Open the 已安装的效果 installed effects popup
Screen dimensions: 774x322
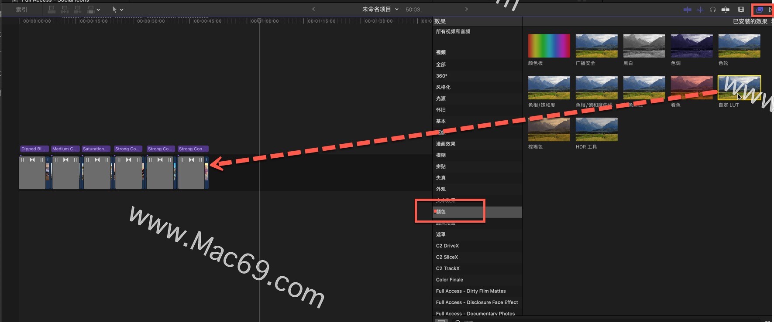pos(752,21)
